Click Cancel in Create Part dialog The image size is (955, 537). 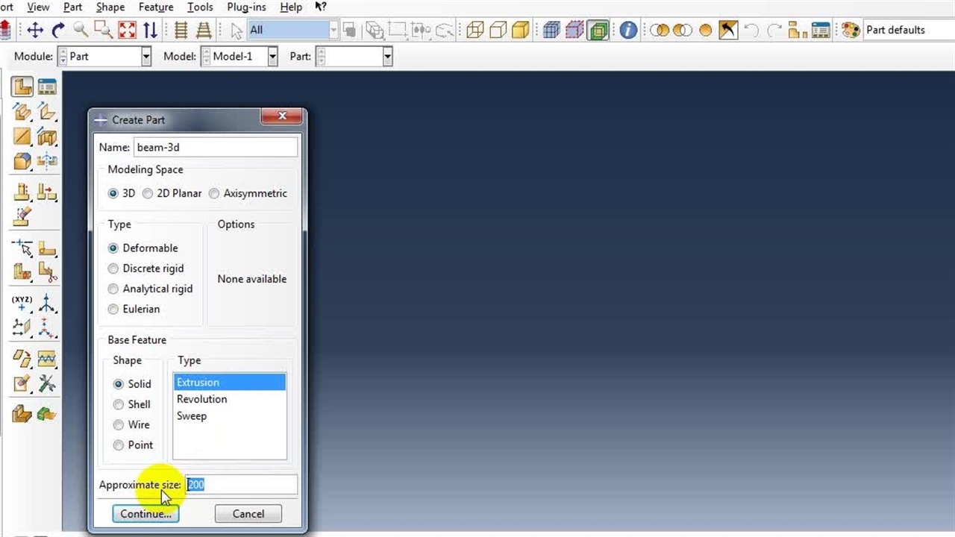pyautogui.click(x=248, y=514)
